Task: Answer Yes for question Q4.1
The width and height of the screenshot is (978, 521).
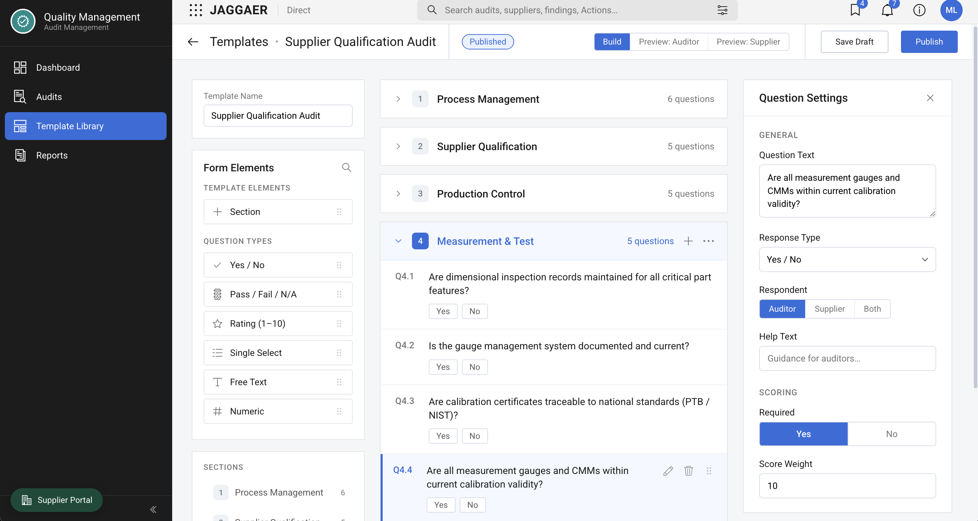Action: tap(443, 311)
